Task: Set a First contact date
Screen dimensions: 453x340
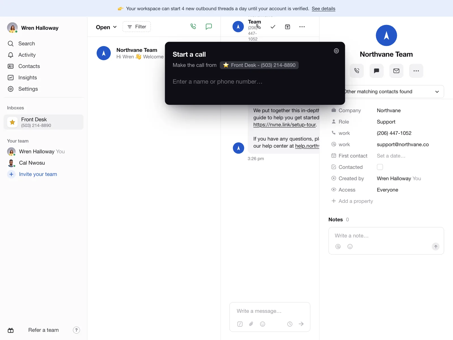Action: (x=391, y=156)
